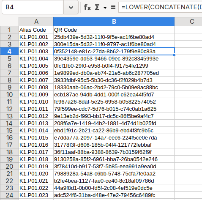This screenshot has height=200, width=202.
Task: Select cell K1.P01.016
Action: pyautogui.click(x=36, y=145)
